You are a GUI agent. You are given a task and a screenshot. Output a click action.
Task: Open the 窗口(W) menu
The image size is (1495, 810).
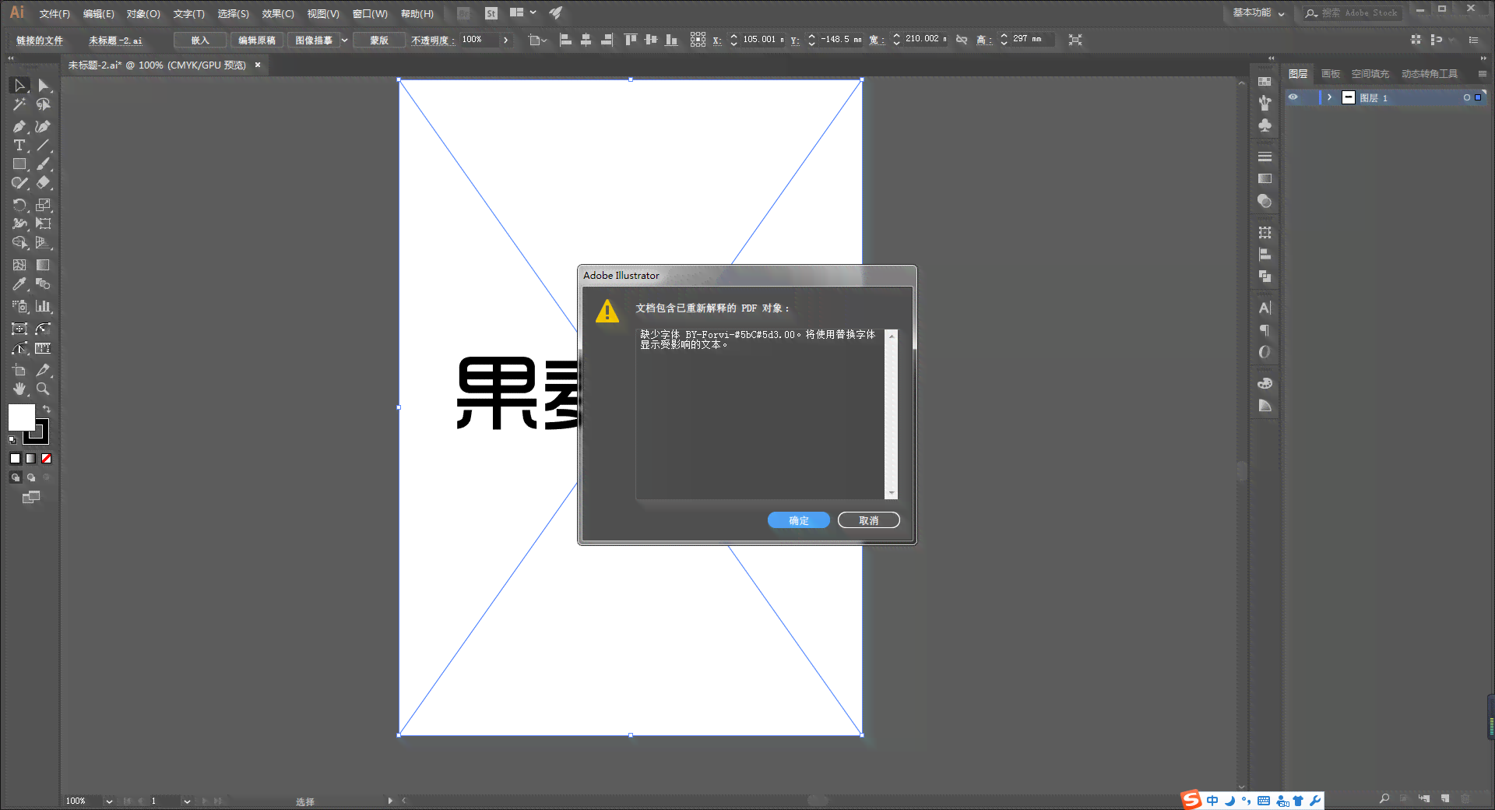[x=370, y=14]
